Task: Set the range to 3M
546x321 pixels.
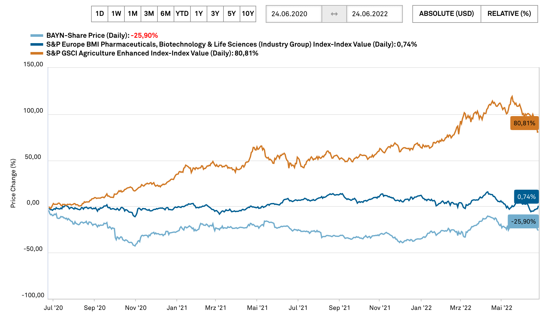Action: tap(149, 14)
